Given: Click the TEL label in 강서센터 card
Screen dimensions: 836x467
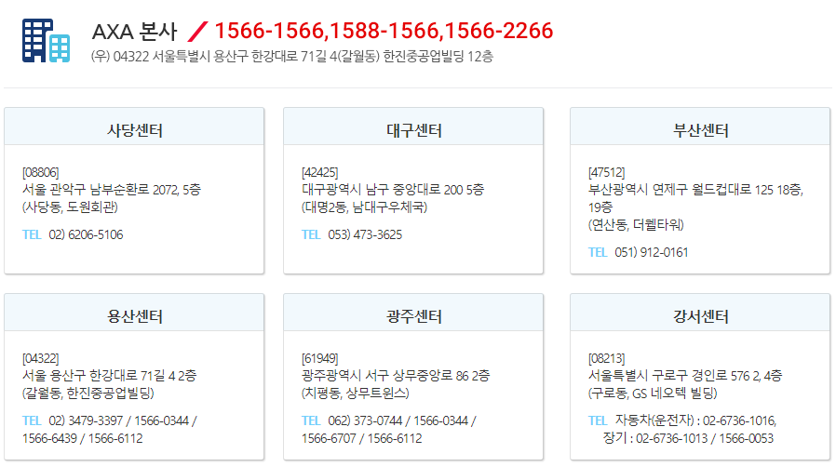Looking at the screenshot, I should pos(599,420).
